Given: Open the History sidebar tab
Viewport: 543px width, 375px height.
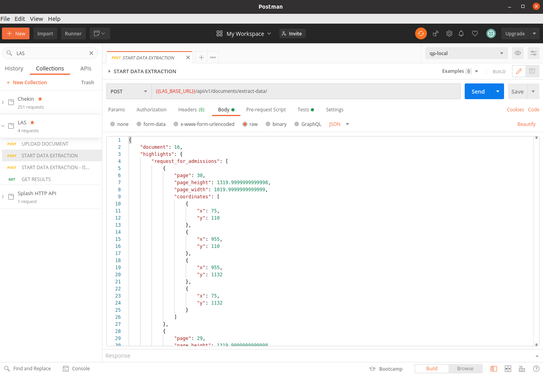Looking at the screenshot, I should coord(14,68).
